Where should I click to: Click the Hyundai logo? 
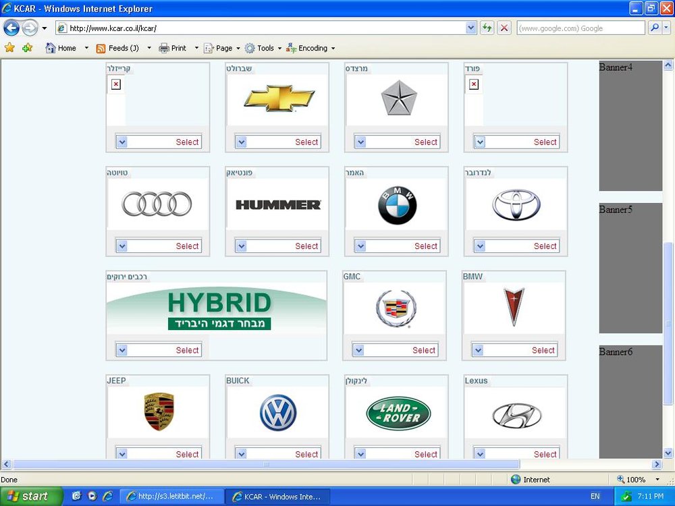pos(516,416)
